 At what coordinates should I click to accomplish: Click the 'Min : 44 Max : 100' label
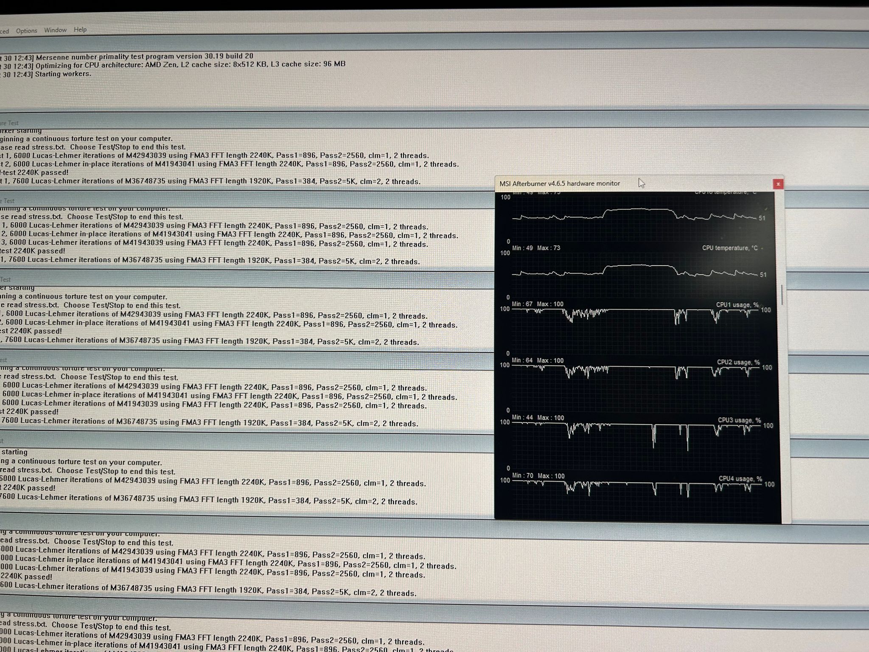tap(538, 418)
